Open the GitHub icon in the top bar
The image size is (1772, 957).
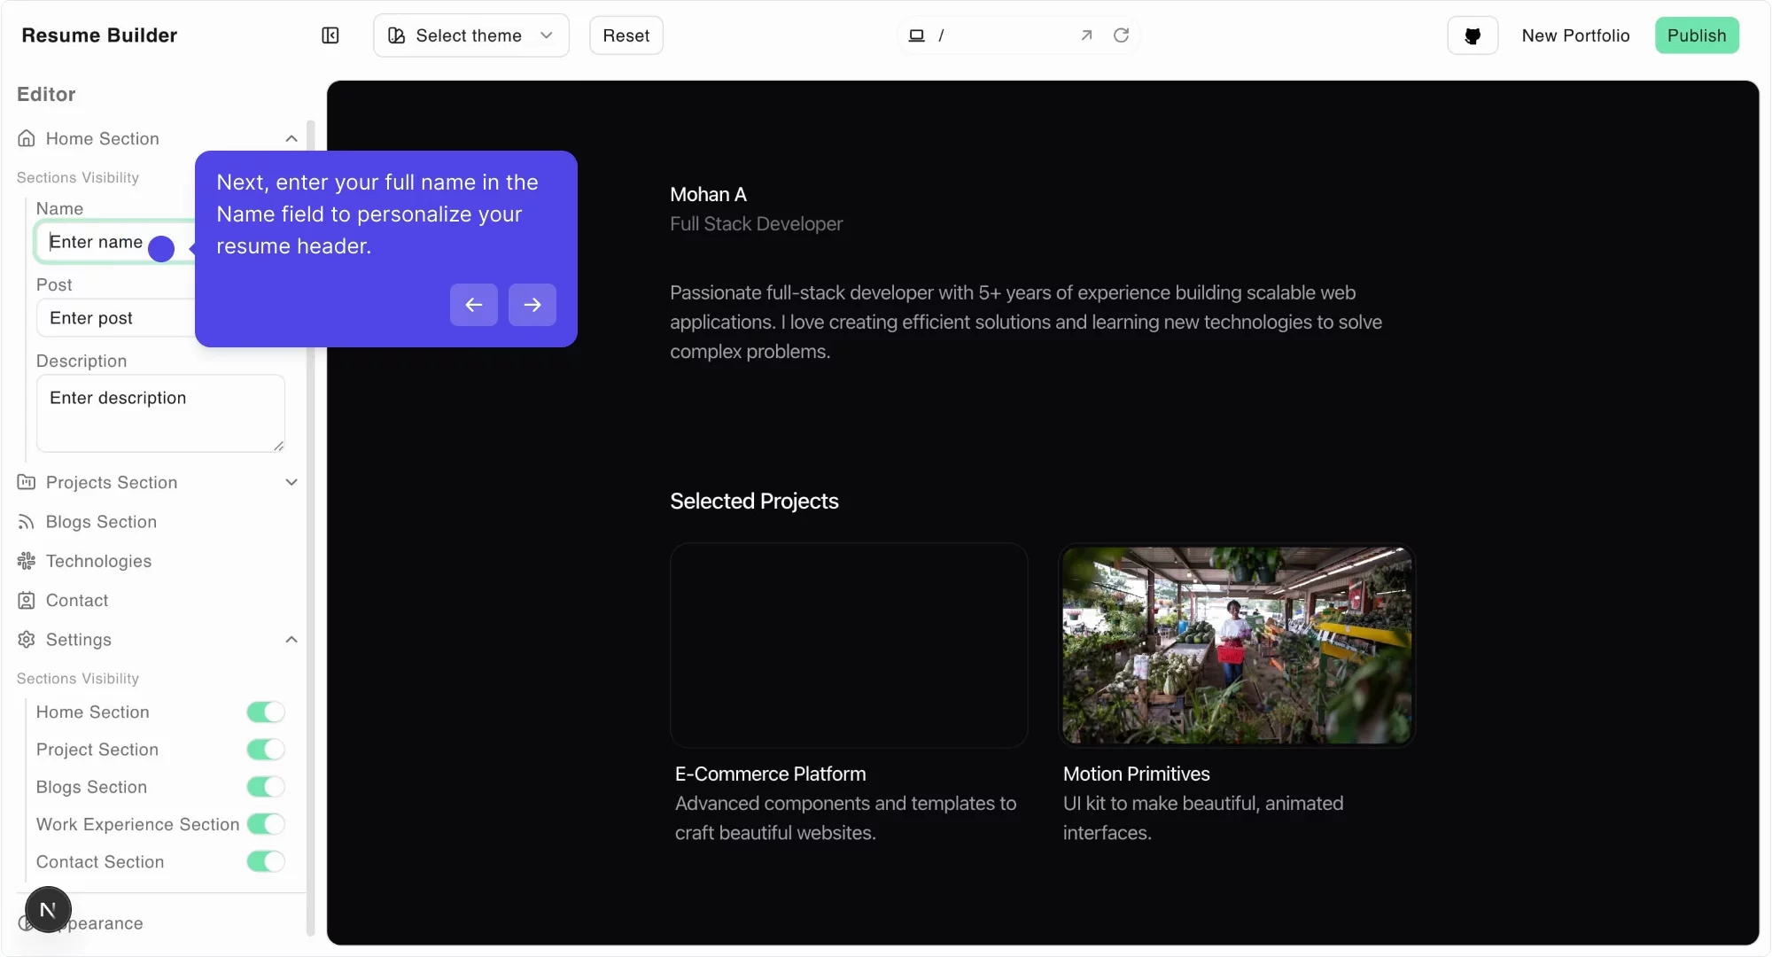coord(1472,35)
